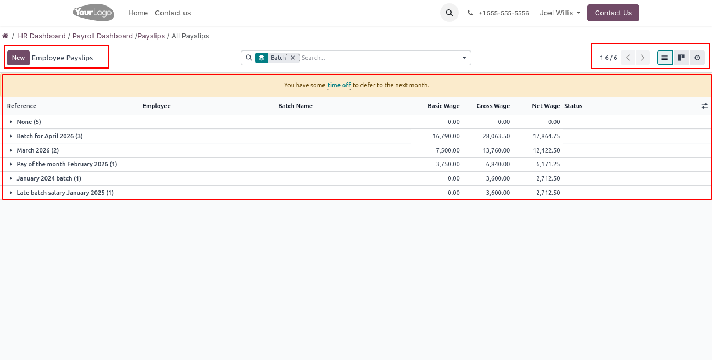Go to next page of payslips
The width and height of the screenshot is (712, 360).
tap(643, 58)
